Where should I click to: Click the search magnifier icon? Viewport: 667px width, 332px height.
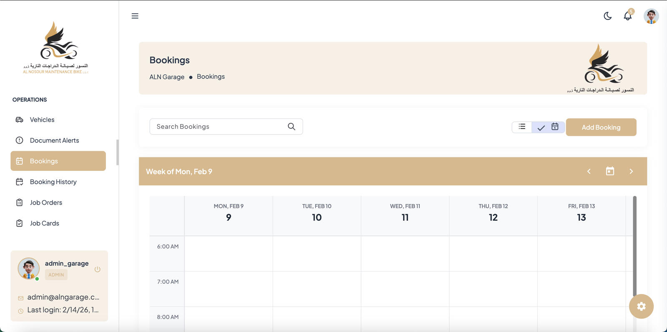coord(291,127)
